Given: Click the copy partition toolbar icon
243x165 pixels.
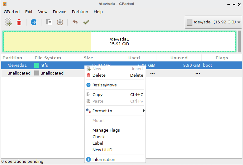Looking at the screenshot, I should point(49,22).
